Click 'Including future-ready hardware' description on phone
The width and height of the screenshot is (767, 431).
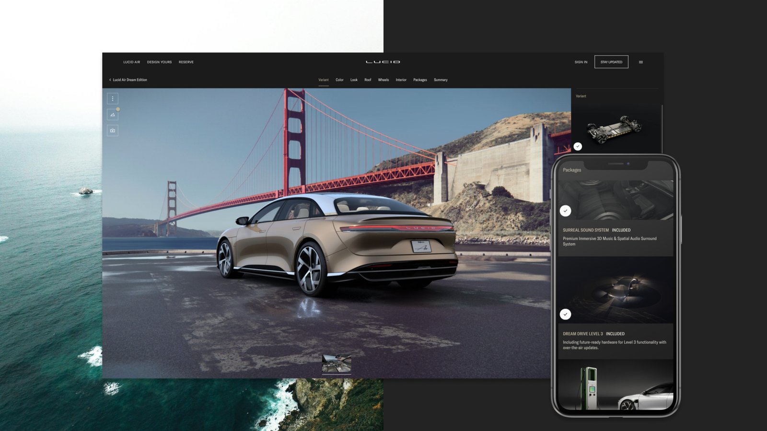pos(615,345)
